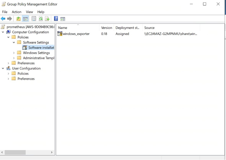Click the Version column header
Screen dimensions: 226x160
[106, 28]
